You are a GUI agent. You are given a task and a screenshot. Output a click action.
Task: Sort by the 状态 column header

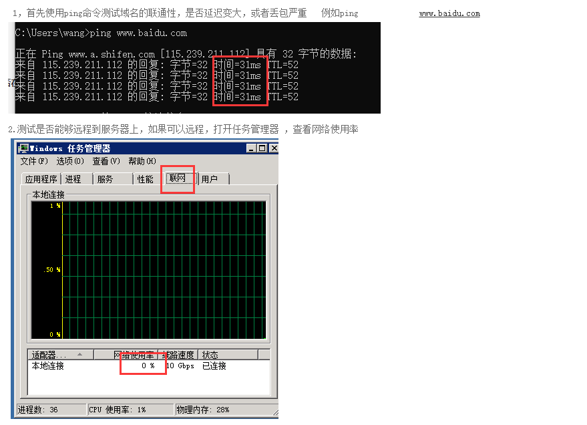(x=228, y=355)
